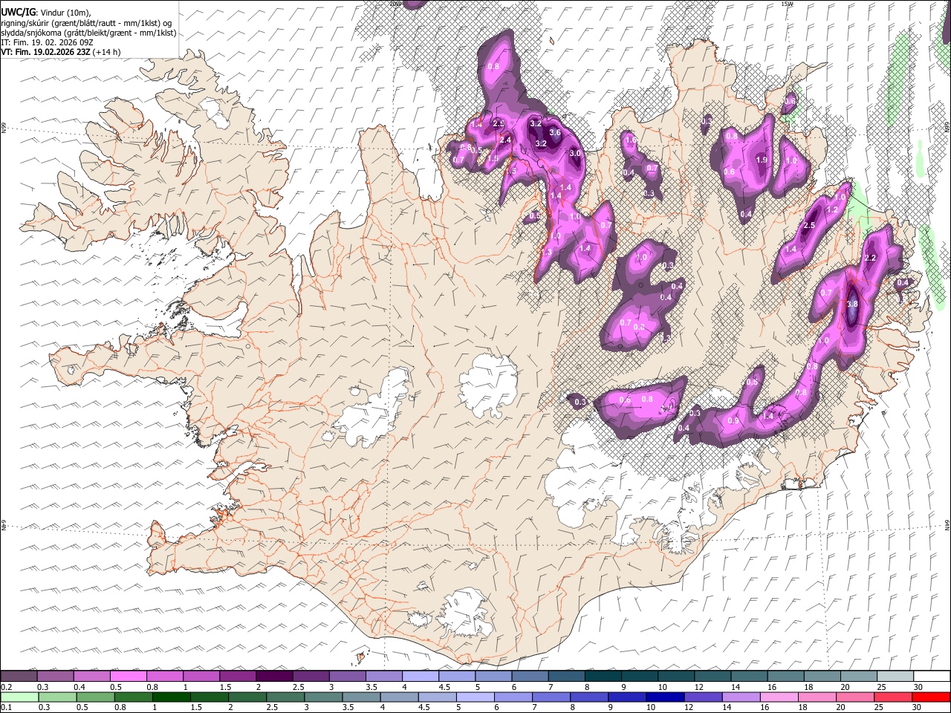The width and height of the screenshot is (951, 713).
Task: Click the white snow swatch above 30
Action: coord(932,676)
